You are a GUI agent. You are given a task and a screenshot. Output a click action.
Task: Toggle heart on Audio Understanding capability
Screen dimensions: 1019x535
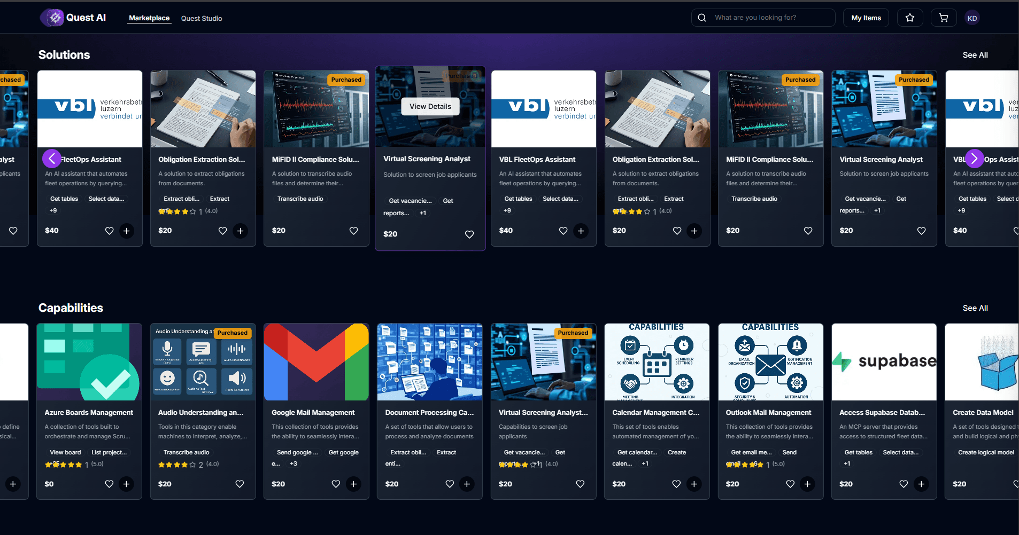[240, 484]
